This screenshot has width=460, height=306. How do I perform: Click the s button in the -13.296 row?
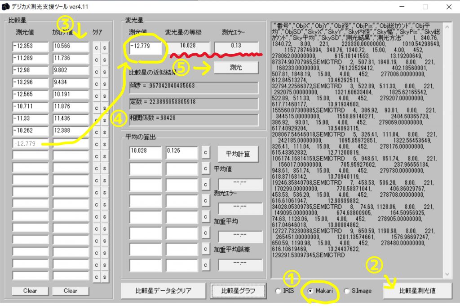tap(104, 84)
